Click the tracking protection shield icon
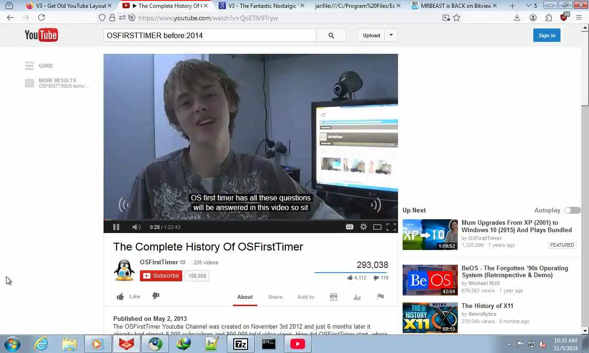 click(102, 17)
